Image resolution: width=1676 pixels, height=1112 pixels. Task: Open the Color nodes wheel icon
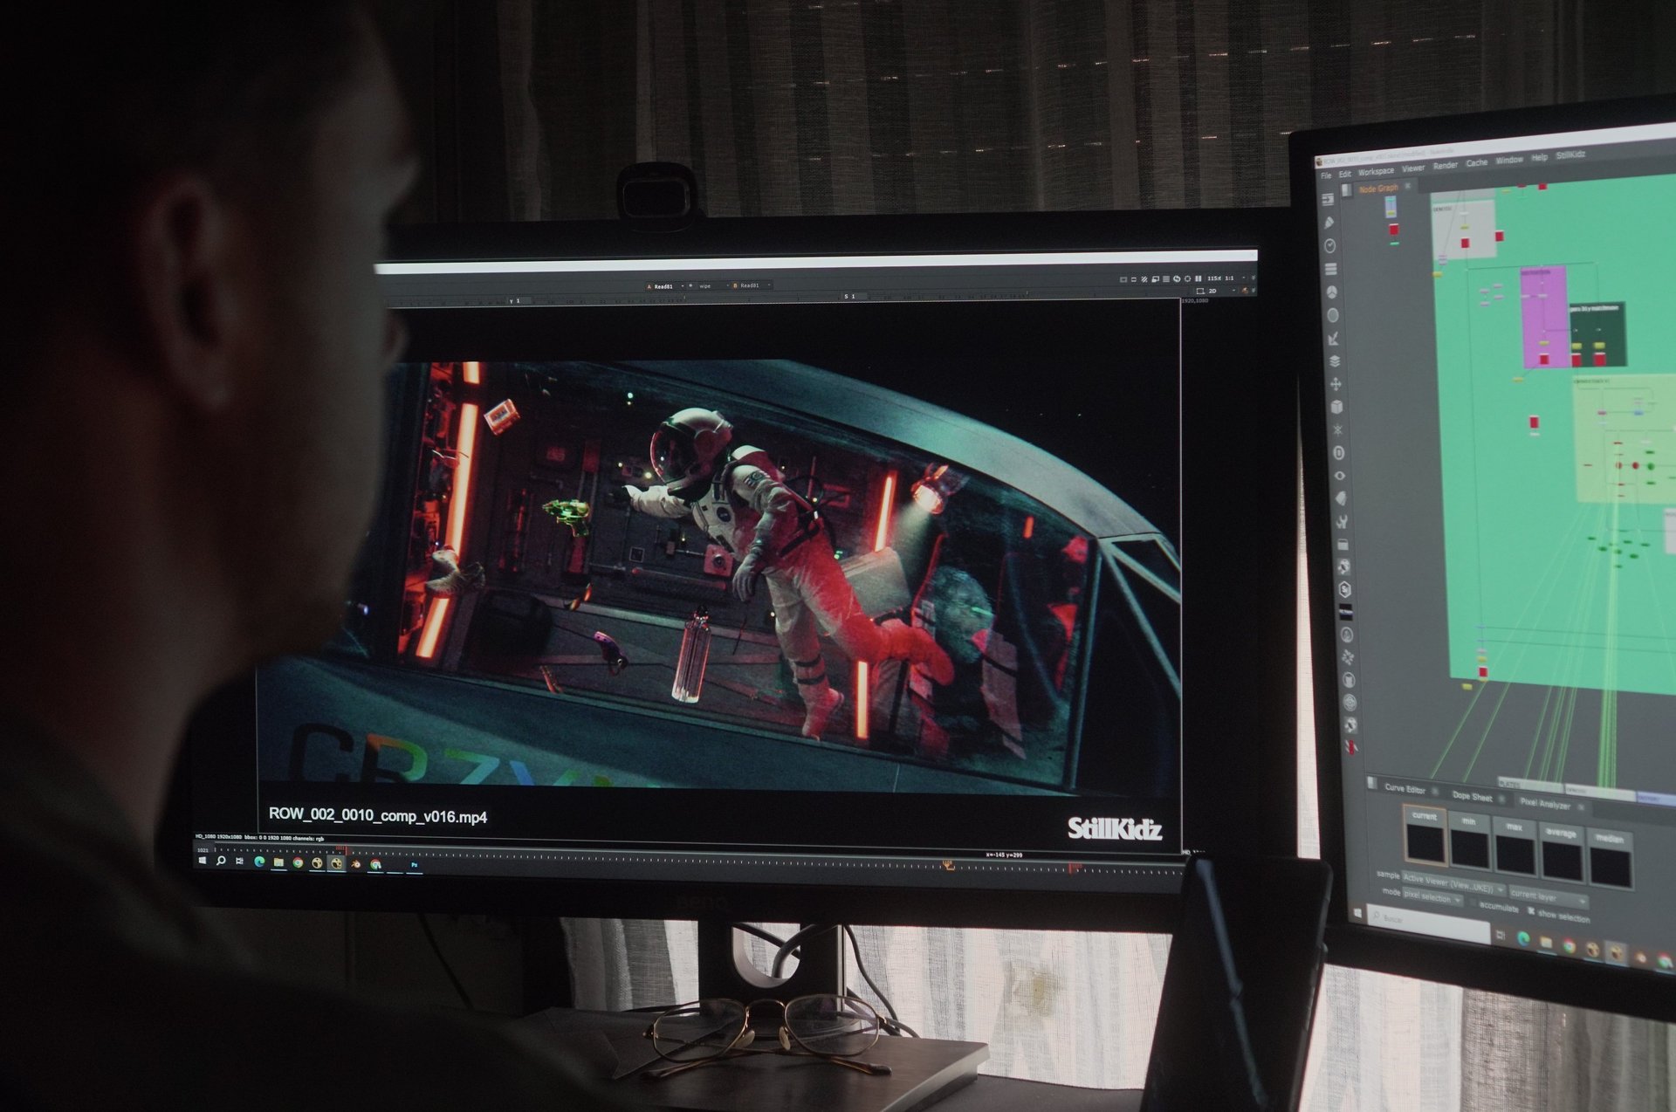tap(1332, 292)
